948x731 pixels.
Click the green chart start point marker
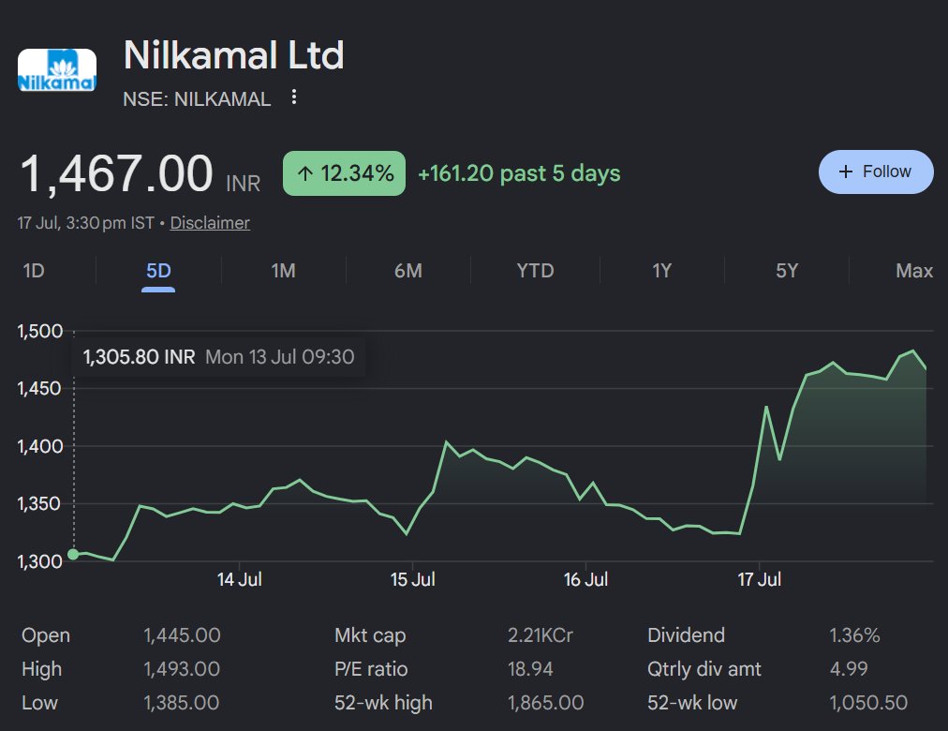pos(73,554)
